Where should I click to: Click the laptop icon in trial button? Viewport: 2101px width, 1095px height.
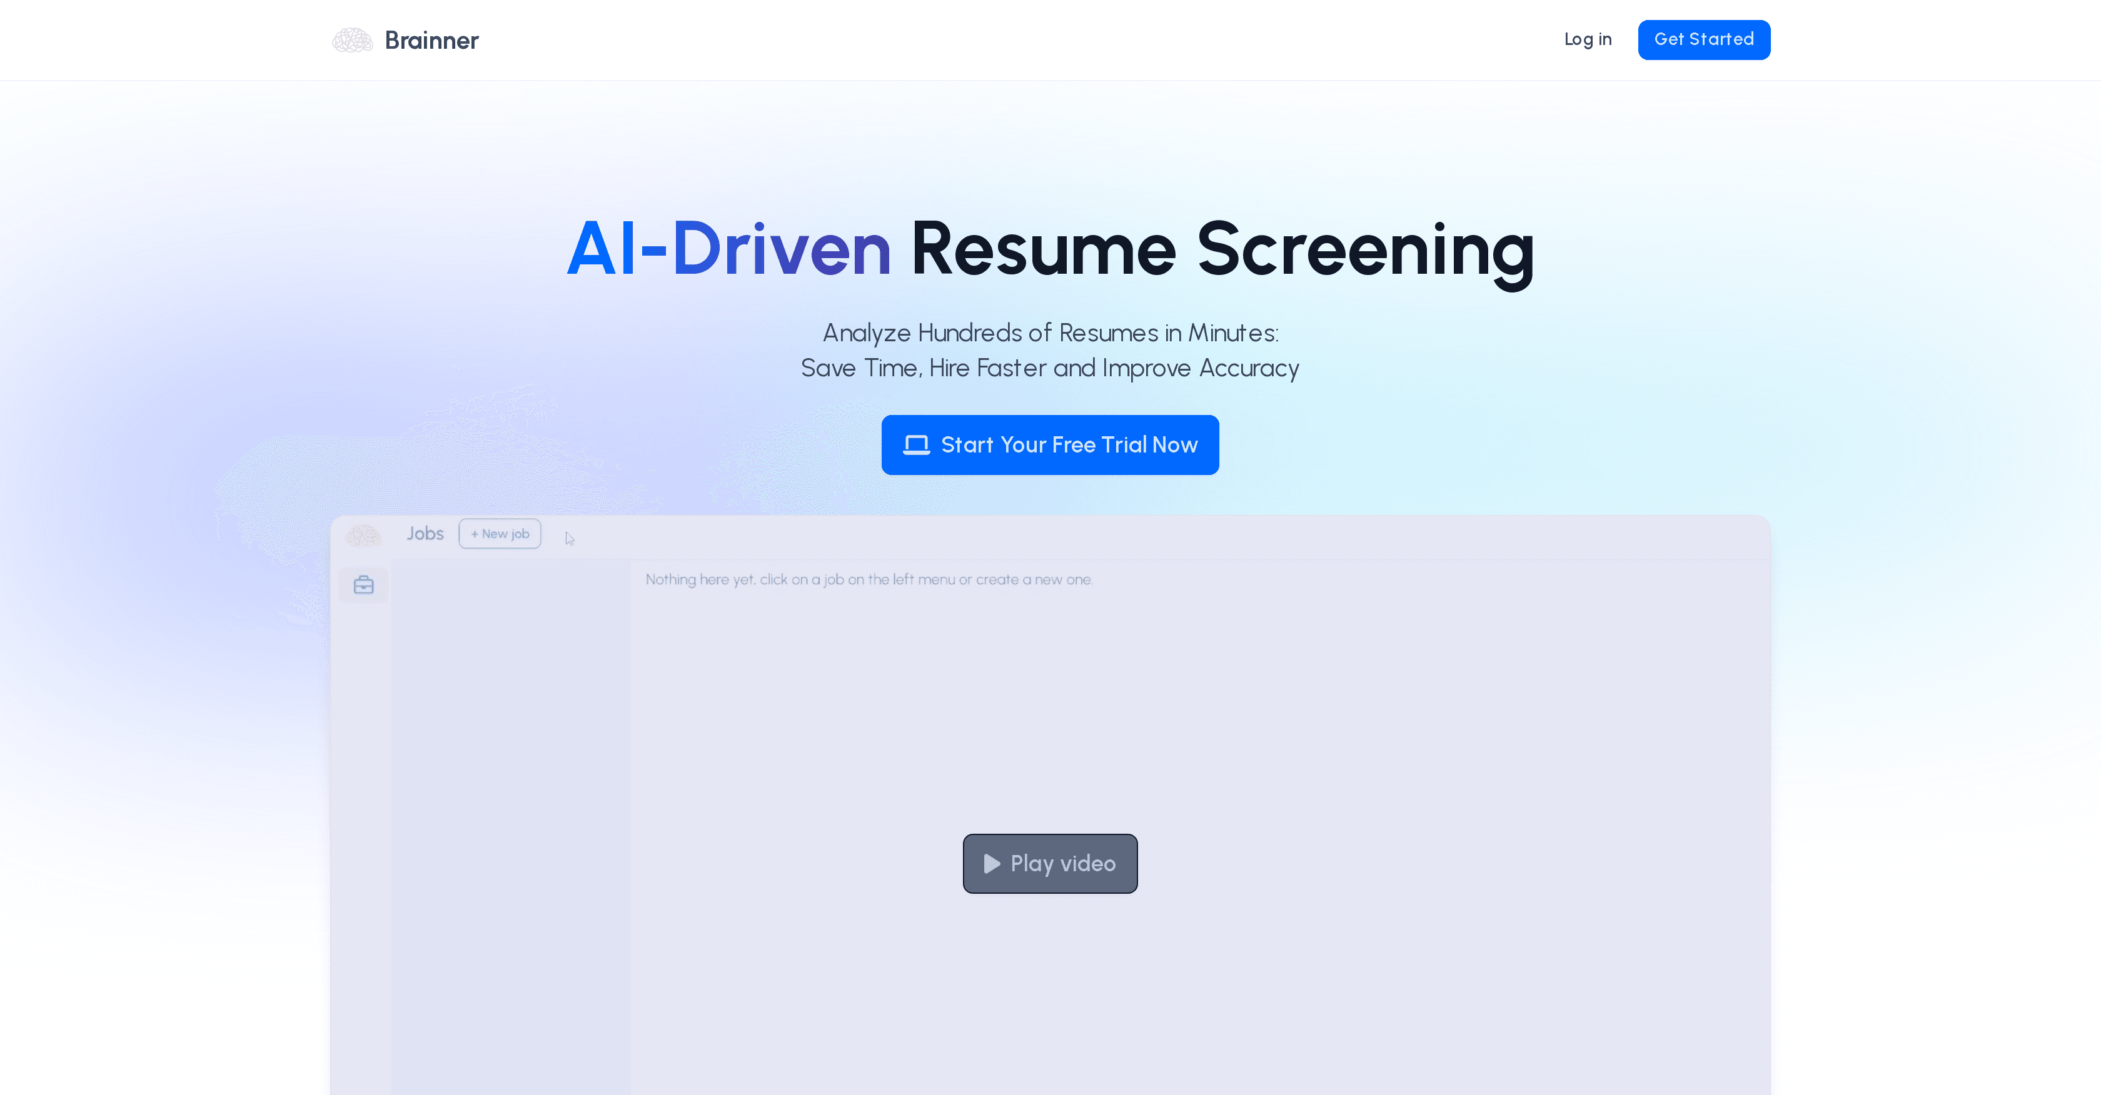coord(916,445)
